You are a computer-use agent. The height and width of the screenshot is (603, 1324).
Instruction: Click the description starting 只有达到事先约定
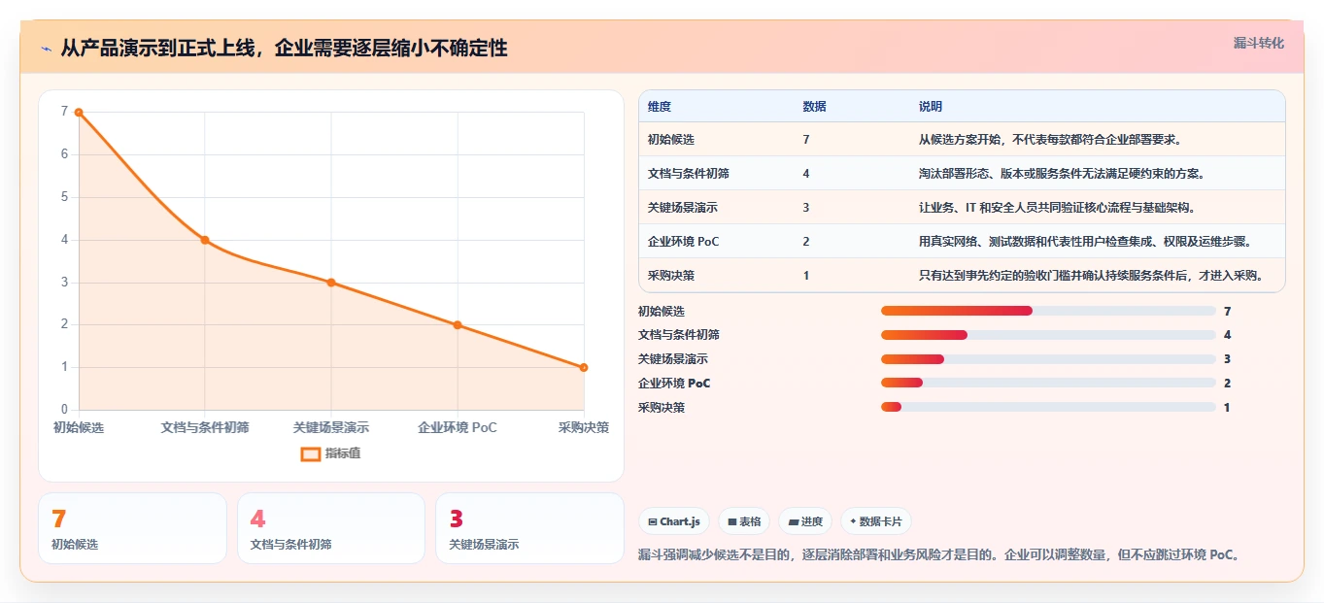[1091, 276]
